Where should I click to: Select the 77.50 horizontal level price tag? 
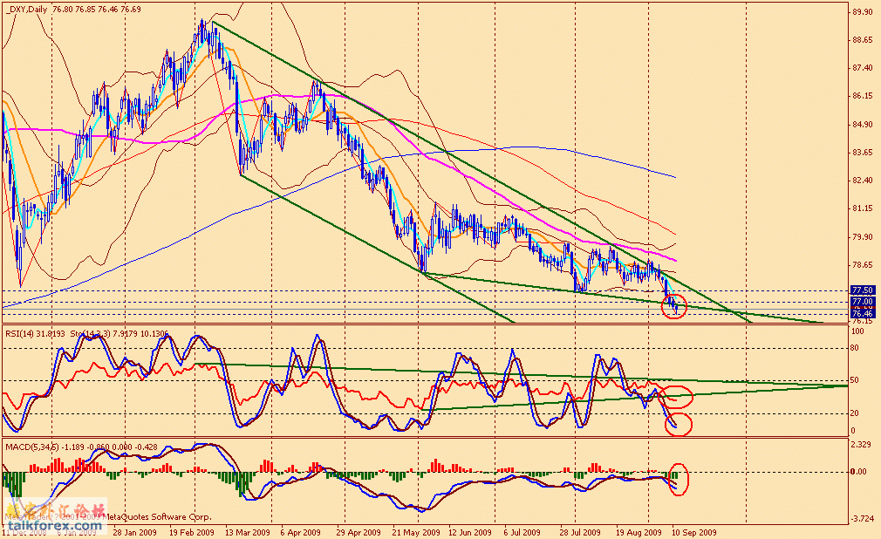tap(863, 290)
